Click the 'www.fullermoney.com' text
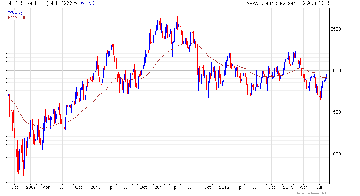 pos(272,3)
